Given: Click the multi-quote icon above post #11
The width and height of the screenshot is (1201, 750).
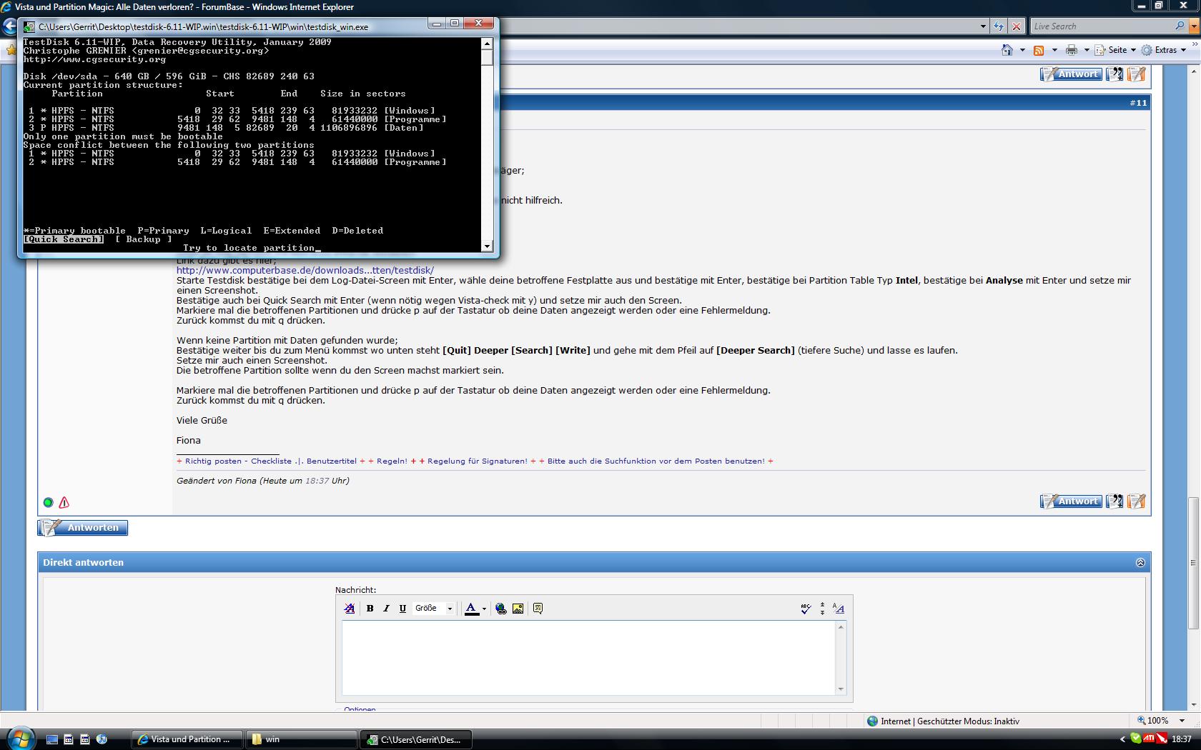Looking at the screenshot, I should click(1114, 74).
